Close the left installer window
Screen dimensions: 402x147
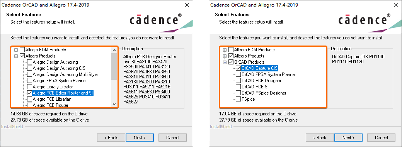(187, 5)
